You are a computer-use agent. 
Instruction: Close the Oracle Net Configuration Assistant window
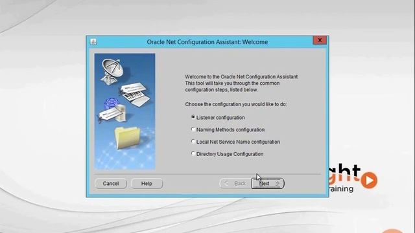click(320, 40)
